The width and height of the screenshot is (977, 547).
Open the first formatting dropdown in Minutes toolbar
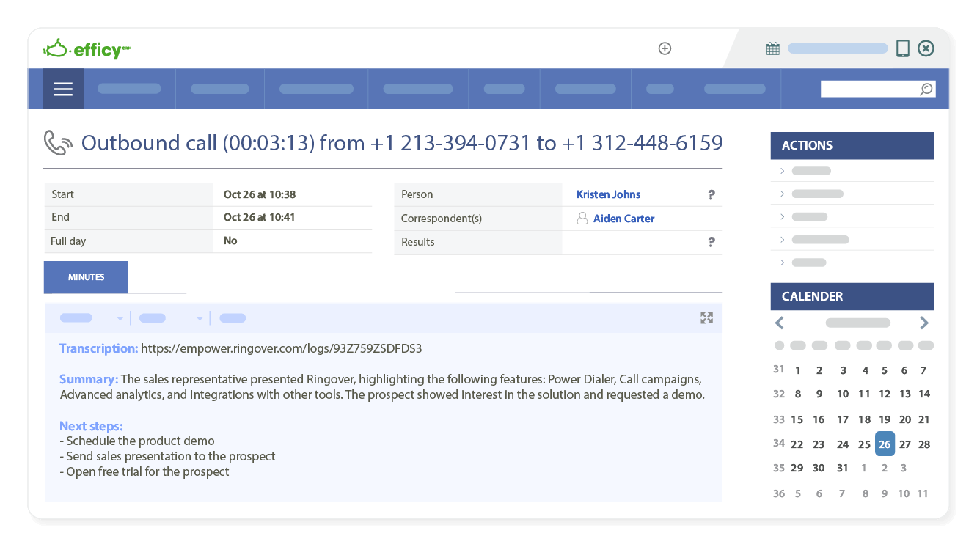[120, 317]
